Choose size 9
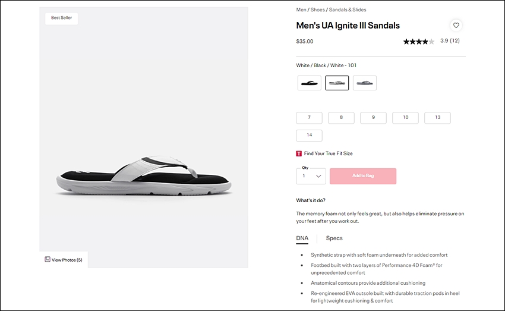 373,118
